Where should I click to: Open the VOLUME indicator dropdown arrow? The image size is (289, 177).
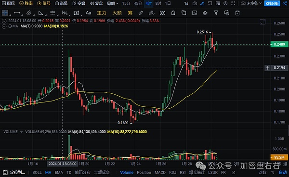click(21, 132)
